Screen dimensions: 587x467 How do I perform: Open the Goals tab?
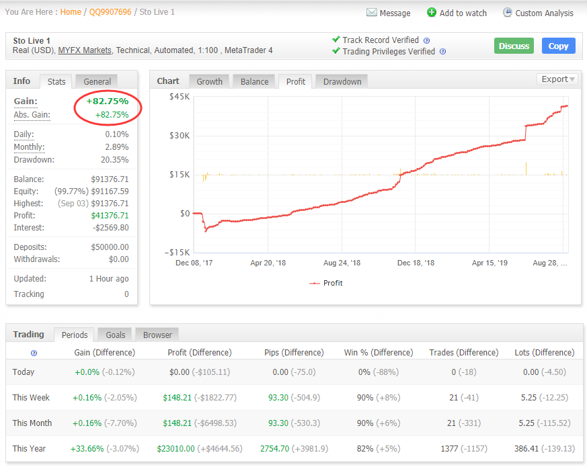tap(115, 335)
